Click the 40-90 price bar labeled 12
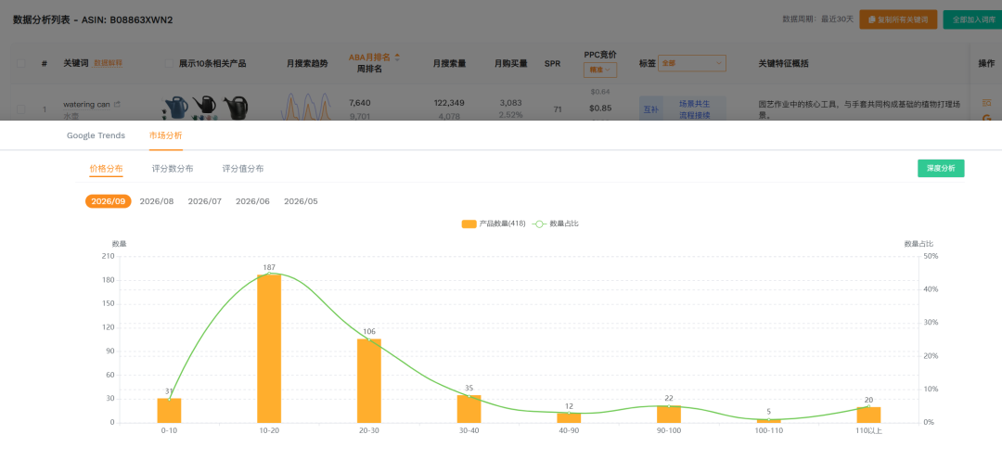1002x460 pixels. tap(569, 418)
